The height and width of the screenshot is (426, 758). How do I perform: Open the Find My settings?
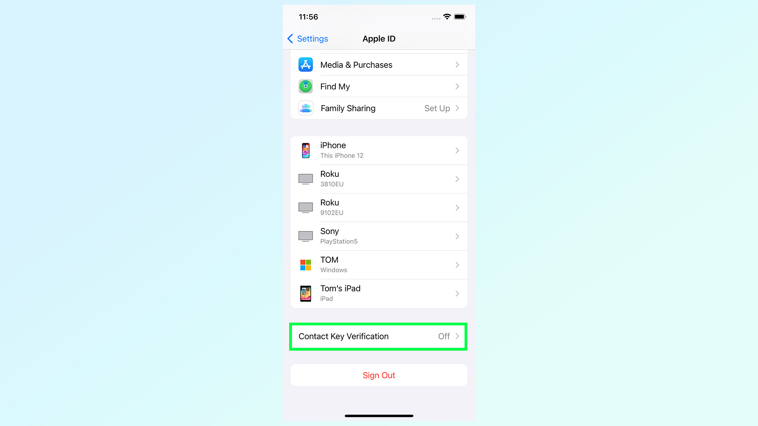click(379, 86)
